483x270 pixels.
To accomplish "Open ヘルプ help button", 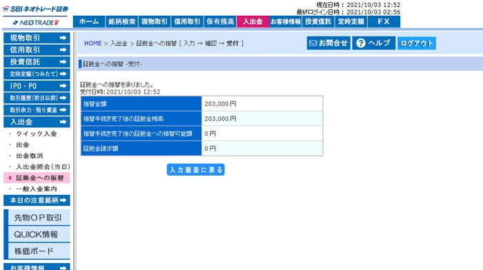I will pyautogui.click(x=374, y=43).
